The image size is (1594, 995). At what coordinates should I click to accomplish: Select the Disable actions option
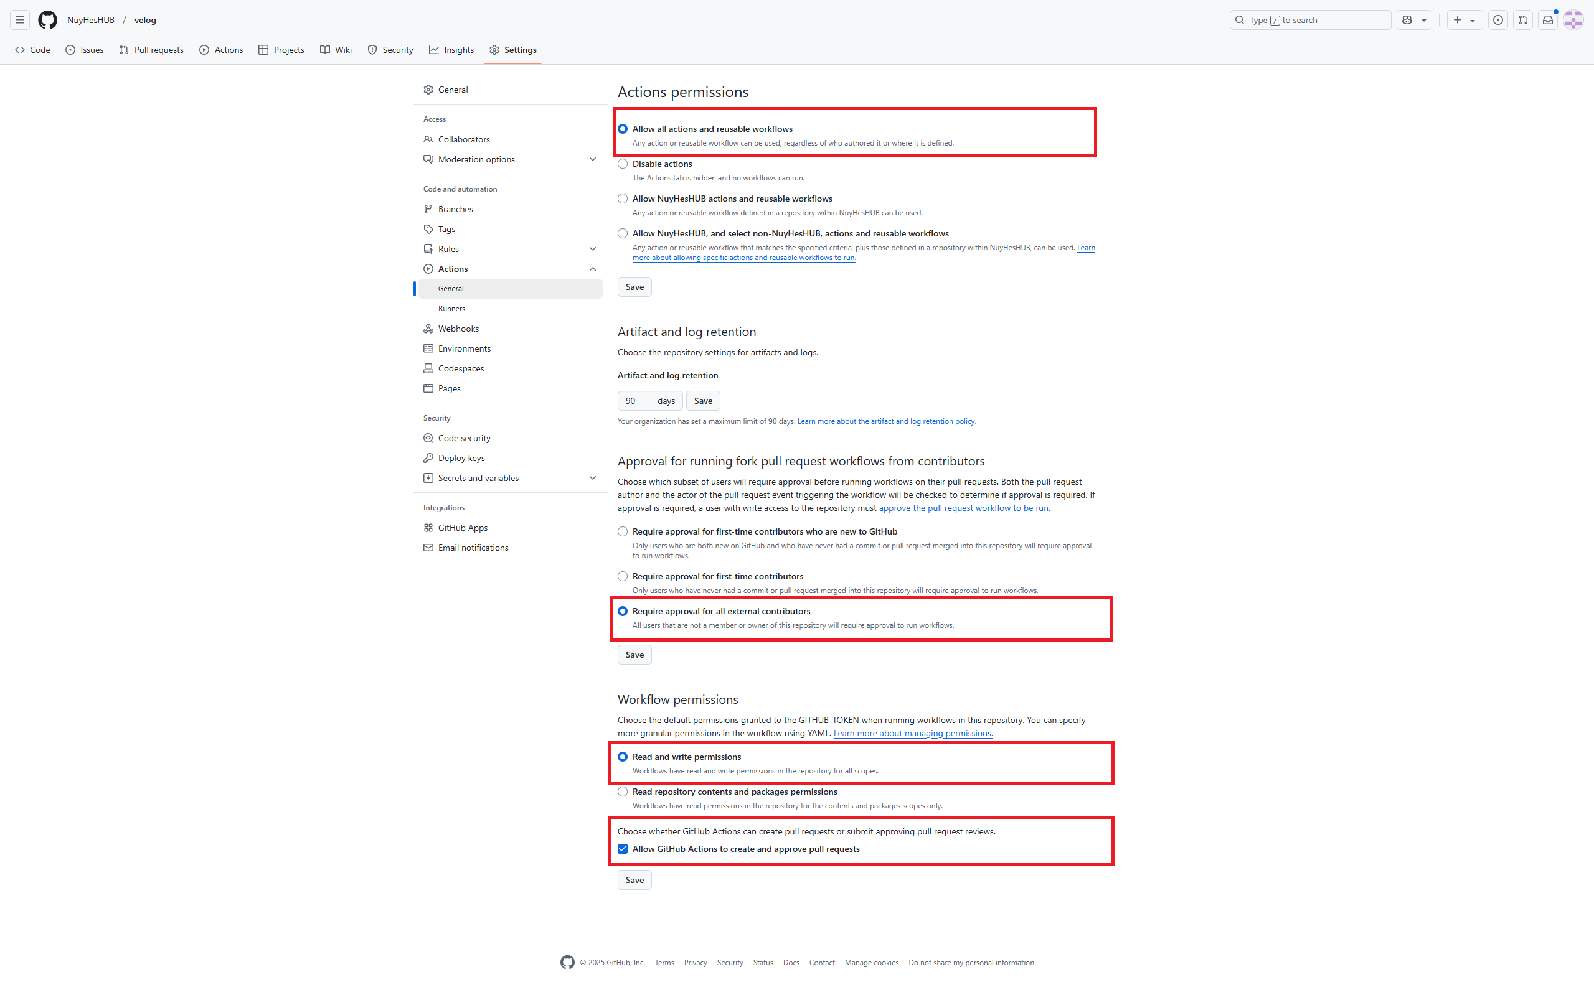point(622,164)
